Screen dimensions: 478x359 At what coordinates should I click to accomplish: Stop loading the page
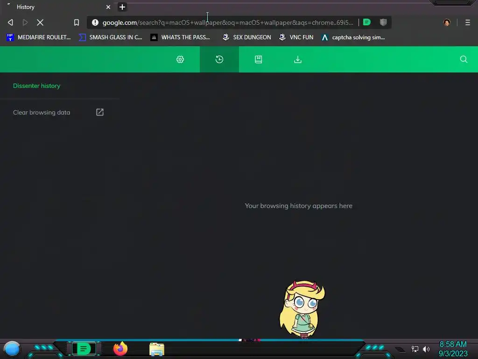coord(40,22)
